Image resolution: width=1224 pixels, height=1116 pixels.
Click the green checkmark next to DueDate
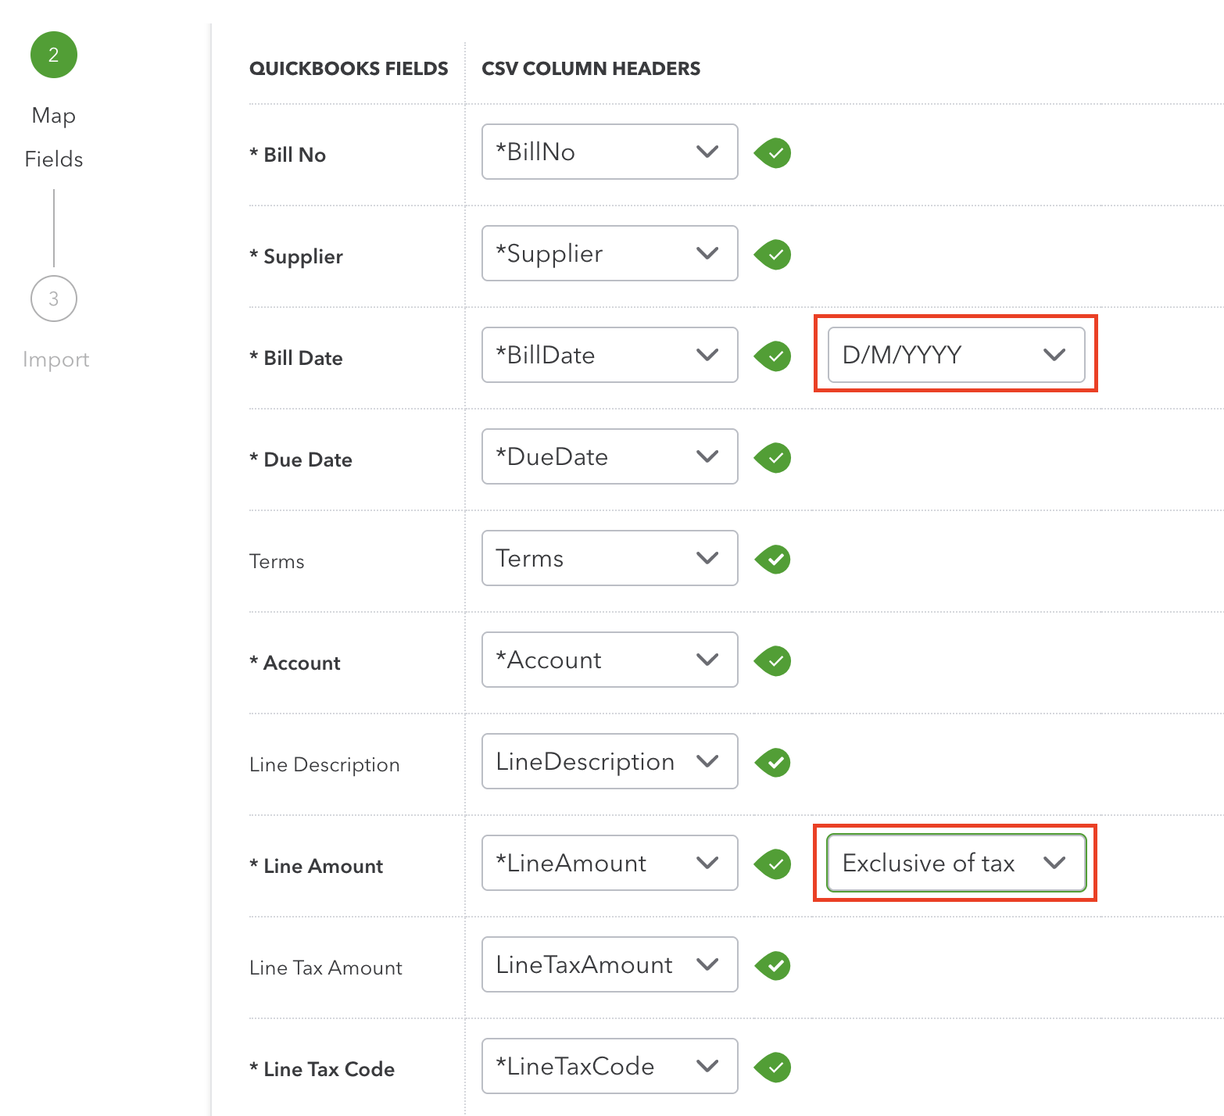773,458
